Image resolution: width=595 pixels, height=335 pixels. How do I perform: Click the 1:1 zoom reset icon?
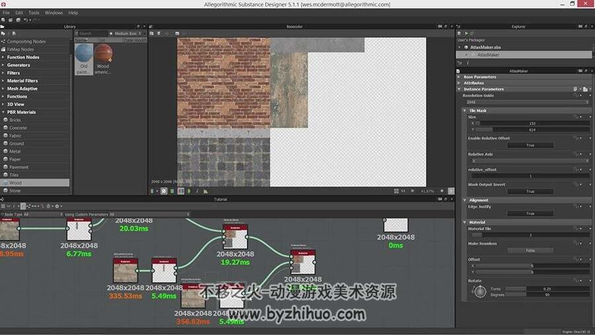tap(403, 191)
